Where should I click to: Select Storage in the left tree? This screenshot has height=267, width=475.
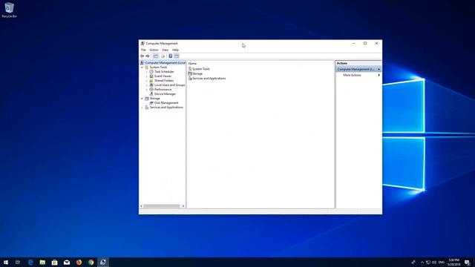(154, 99)
